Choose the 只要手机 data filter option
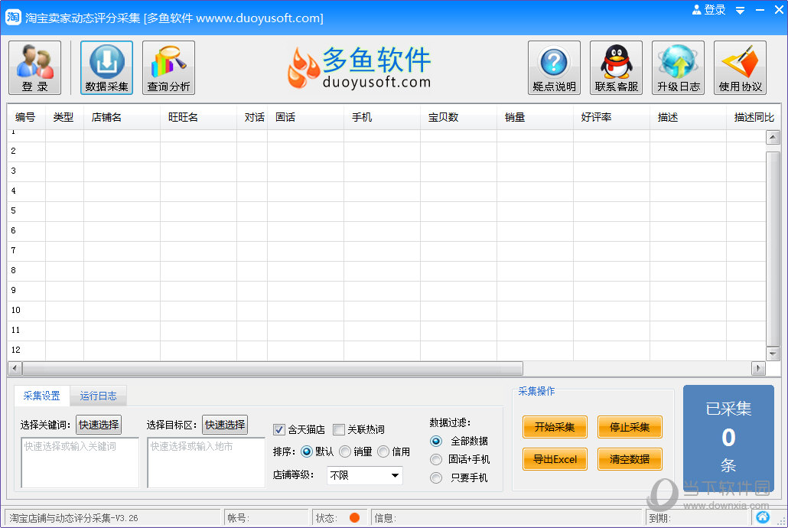The image size is (788, 528). coord(436,477)
